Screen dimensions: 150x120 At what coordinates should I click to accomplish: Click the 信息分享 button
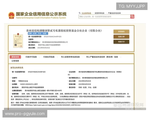[x=121, y=37]
